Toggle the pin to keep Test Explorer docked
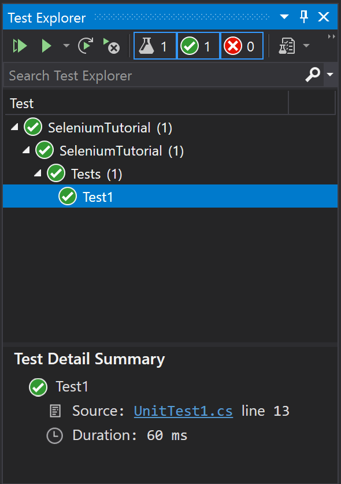This screenshot has height=484, width=341. coord(303,17)
